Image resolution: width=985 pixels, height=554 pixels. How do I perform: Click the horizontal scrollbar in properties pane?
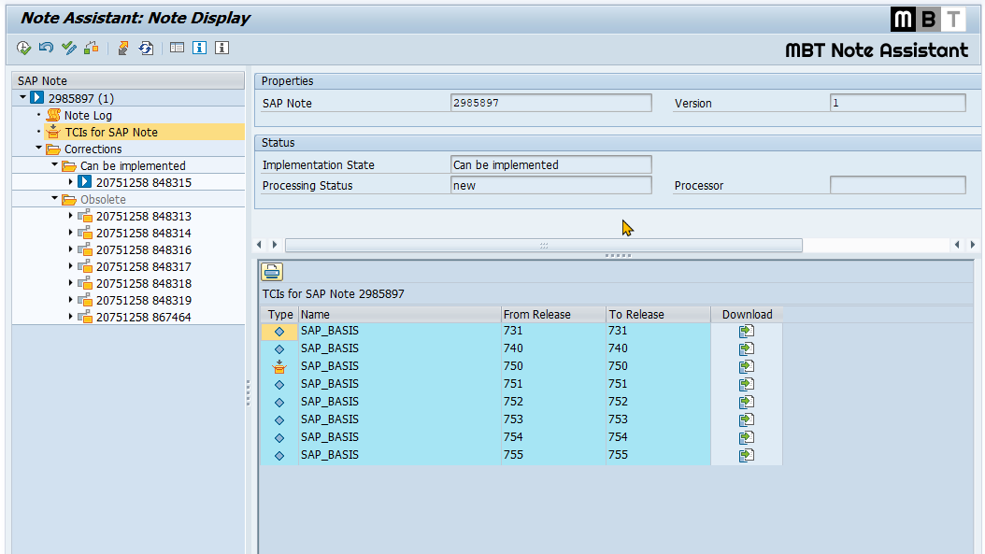[x=543, y=245]
